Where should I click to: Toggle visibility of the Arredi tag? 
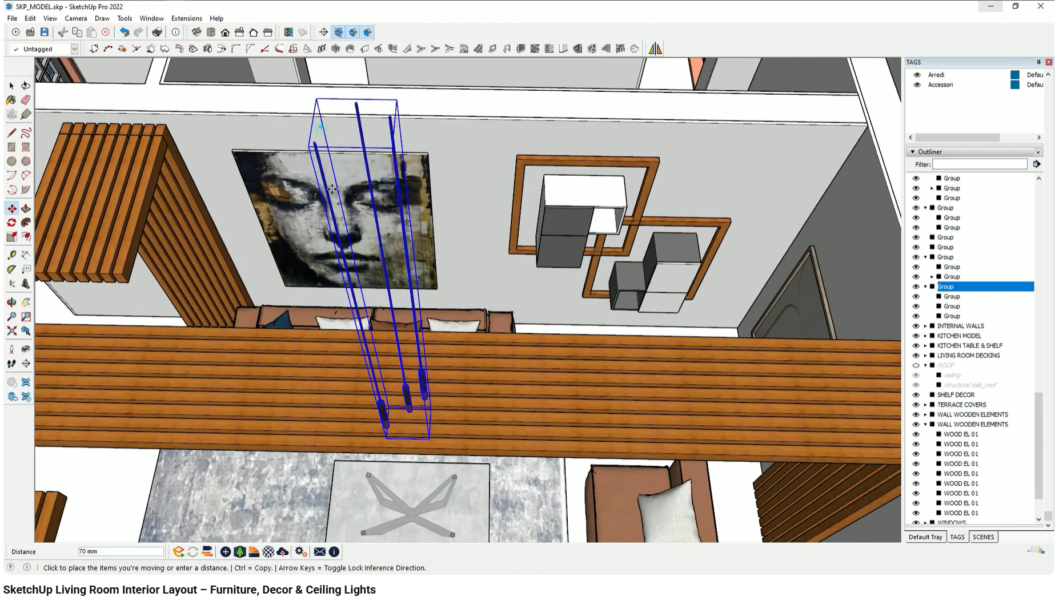917,75
